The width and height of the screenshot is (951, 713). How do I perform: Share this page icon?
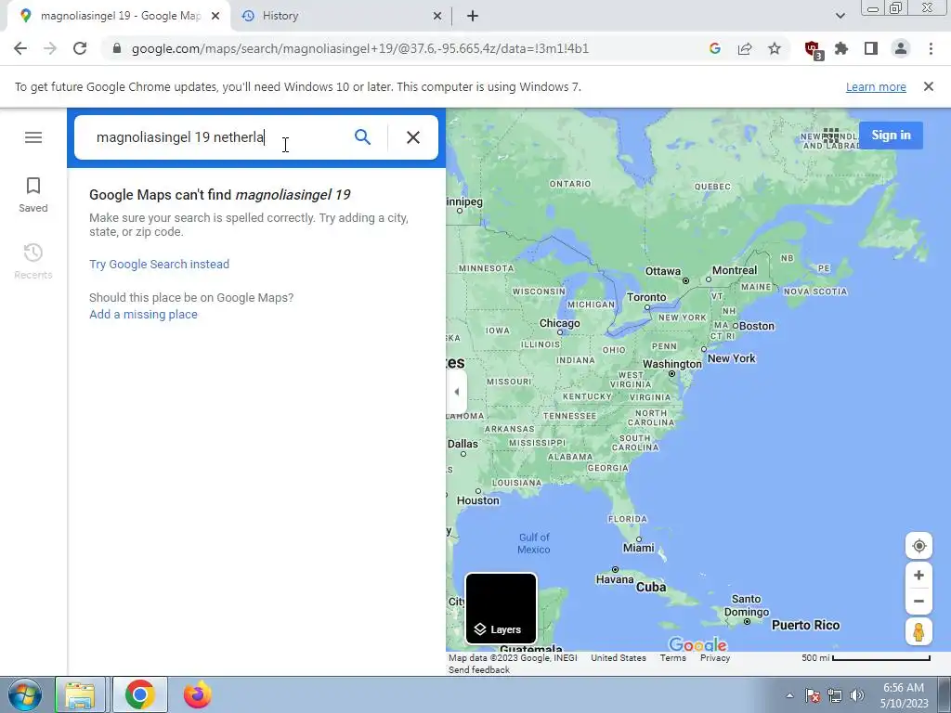pyautogui.click(x=745, y=48)
